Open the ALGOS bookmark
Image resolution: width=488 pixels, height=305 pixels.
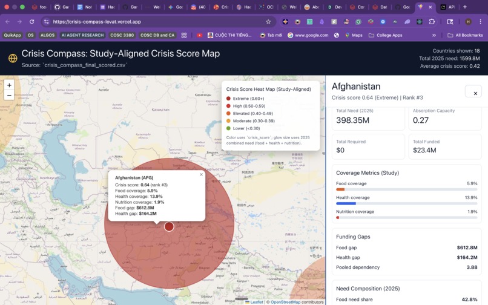[47, 35]
